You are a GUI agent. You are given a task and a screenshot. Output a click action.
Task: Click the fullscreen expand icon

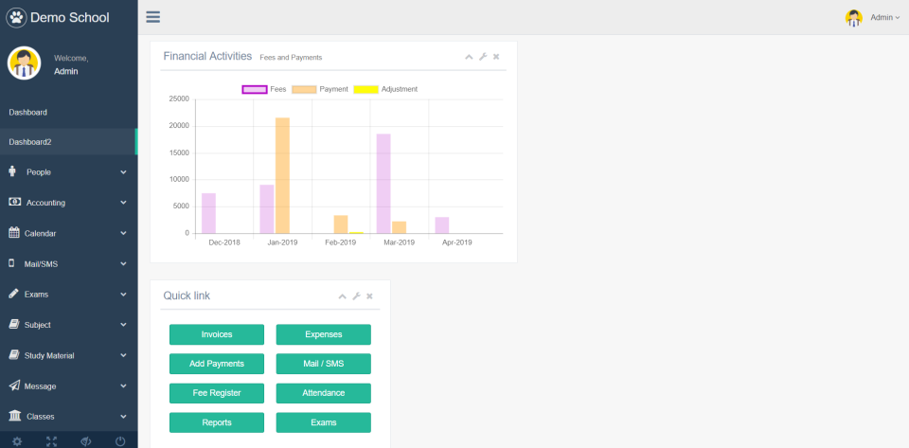tap(51, 441)
